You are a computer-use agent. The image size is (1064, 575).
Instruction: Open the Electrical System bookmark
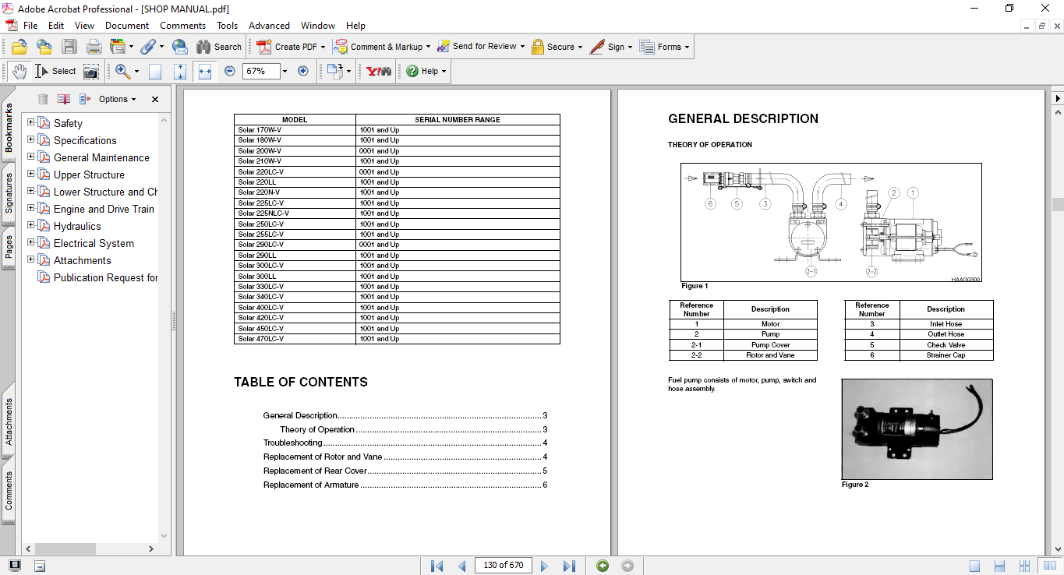(x=94, y=243)
